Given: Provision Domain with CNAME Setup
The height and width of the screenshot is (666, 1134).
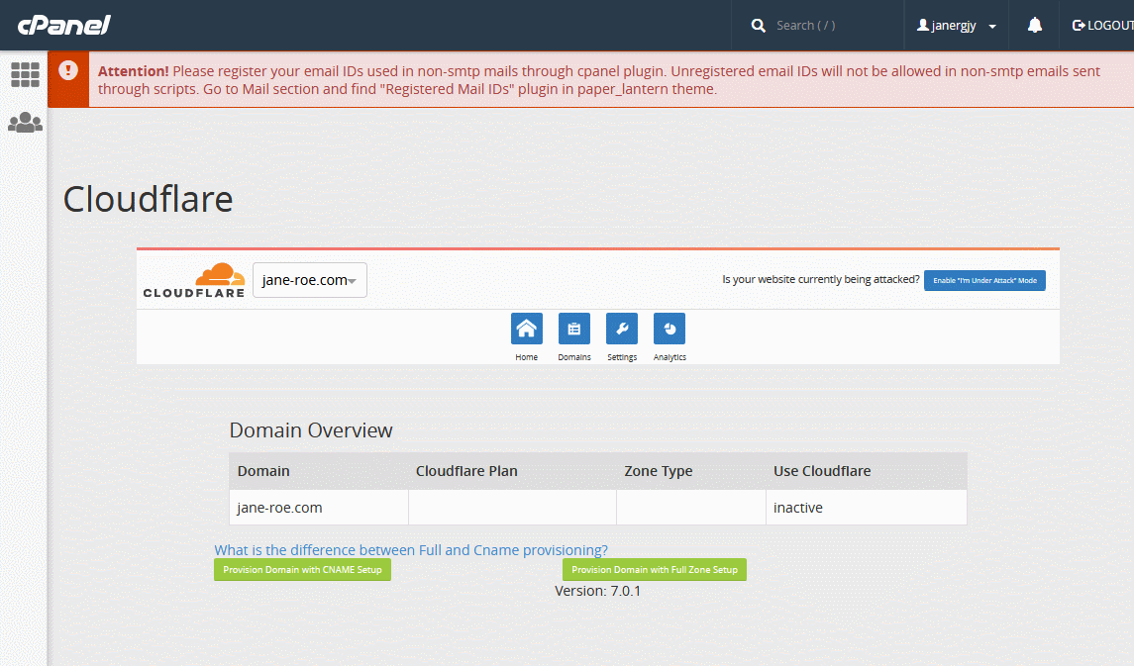Looking at the screenshot, I should [302, 570].
